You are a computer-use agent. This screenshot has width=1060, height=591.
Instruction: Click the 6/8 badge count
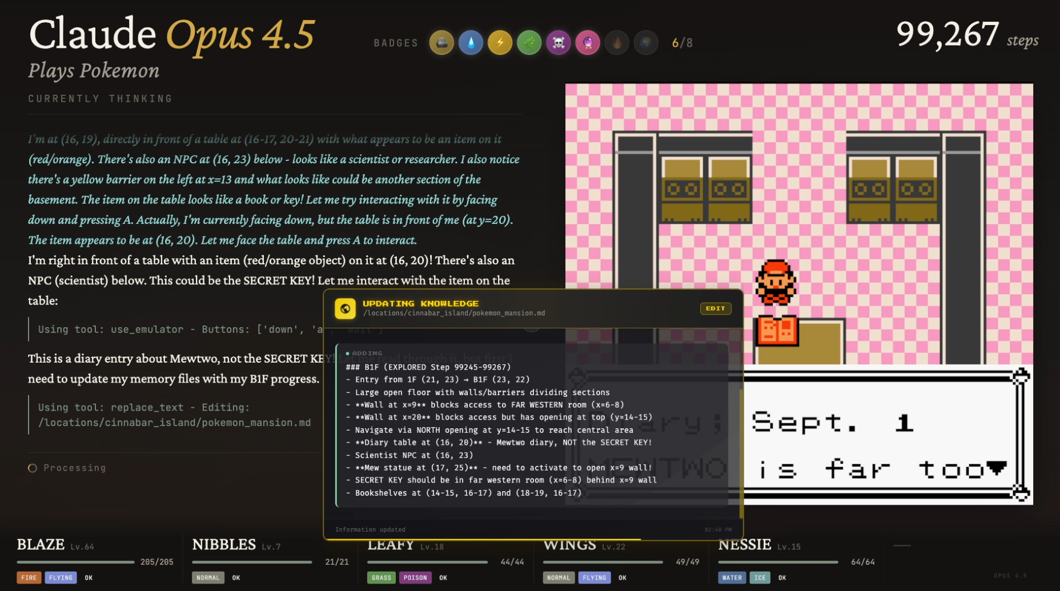pyautogui.click(x=682, y=43)
